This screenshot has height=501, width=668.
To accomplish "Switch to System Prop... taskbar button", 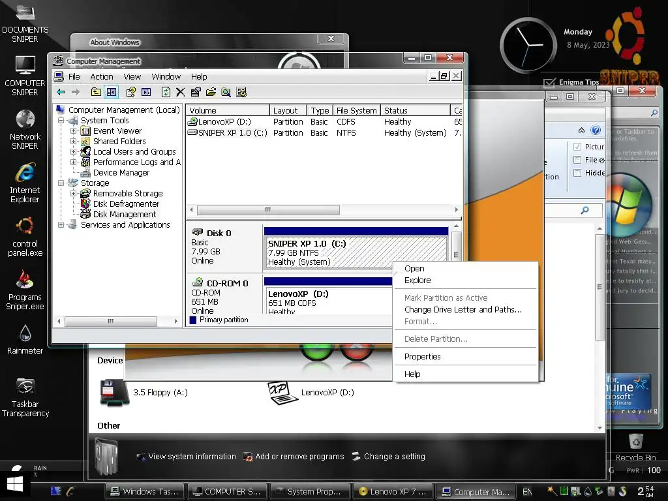I will (310, 492).
